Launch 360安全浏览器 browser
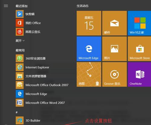Image resolution: width=151 pixels, height=125 pixels. [x=31, y=58]
